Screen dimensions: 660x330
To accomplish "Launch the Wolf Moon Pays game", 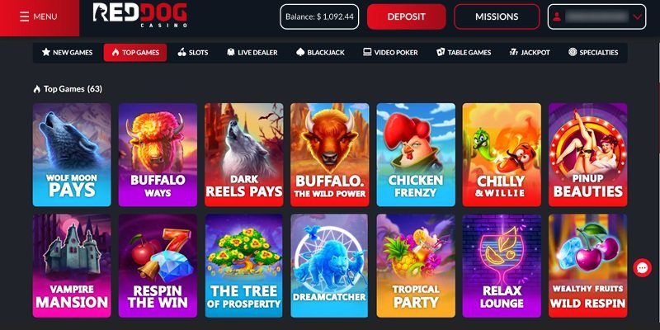I will (x=72, y=155).
